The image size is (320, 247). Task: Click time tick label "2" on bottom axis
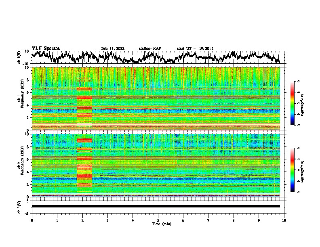click(x=82, y=220)
